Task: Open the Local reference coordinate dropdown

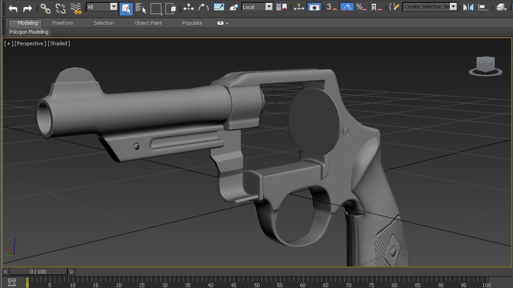Action: (256, 7)
